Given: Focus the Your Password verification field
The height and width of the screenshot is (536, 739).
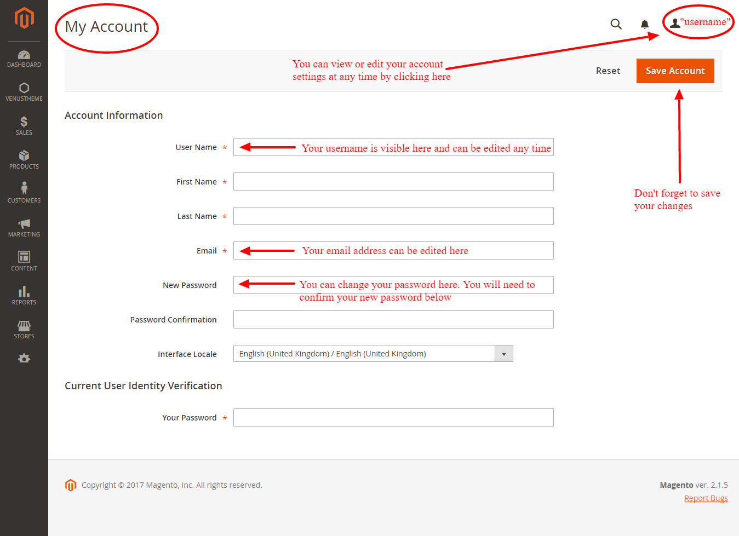Looking at the screenshot, I should [x=393, y=418].
